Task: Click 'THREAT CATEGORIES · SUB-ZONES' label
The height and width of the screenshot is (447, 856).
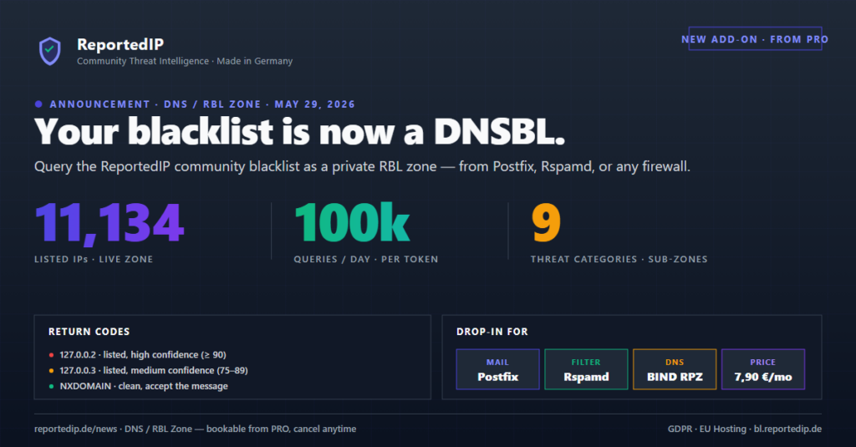Action: pyautogui.click(x=619, y=259)
